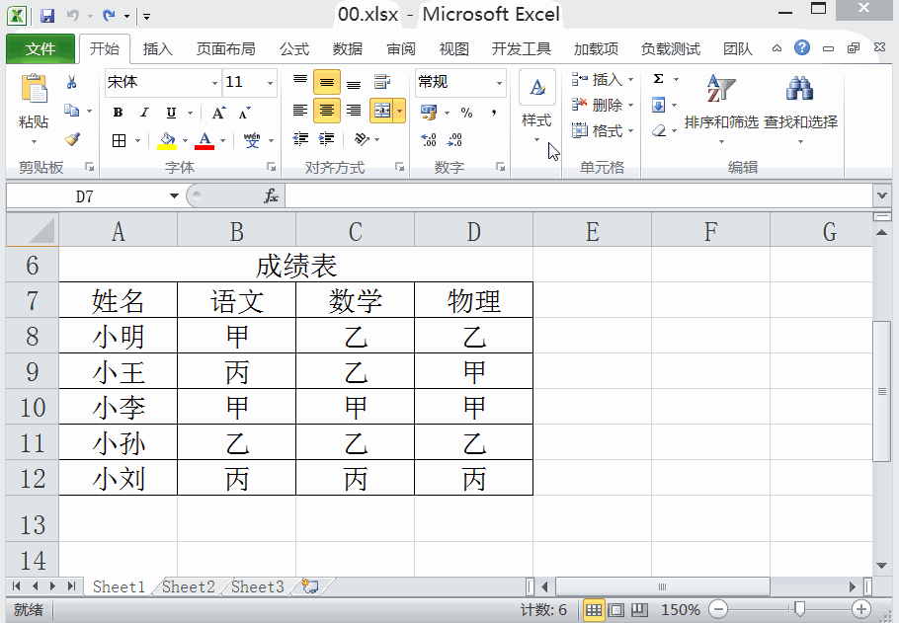Open the 文件 menu
The image size is (899, 623).
pyautogui.click(x=40, y=48)
